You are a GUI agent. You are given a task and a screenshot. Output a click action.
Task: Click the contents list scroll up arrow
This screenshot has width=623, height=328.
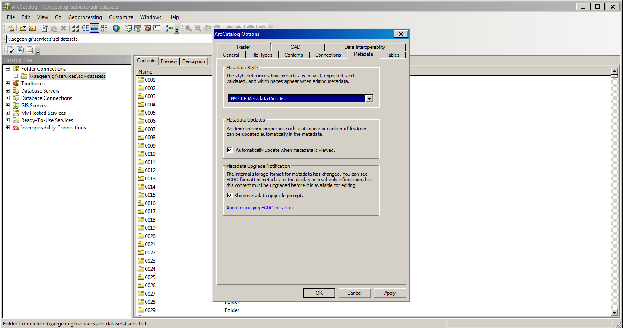(615, 71)
